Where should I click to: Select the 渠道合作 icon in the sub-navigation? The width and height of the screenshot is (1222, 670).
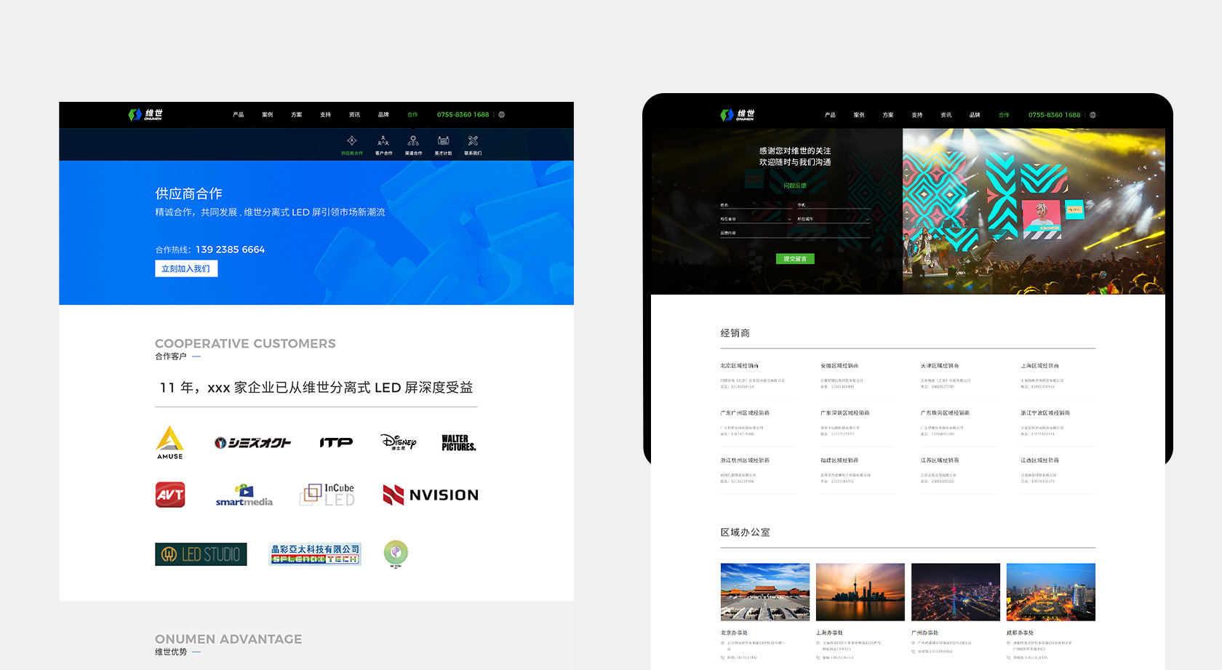click(x=413, y=141)
